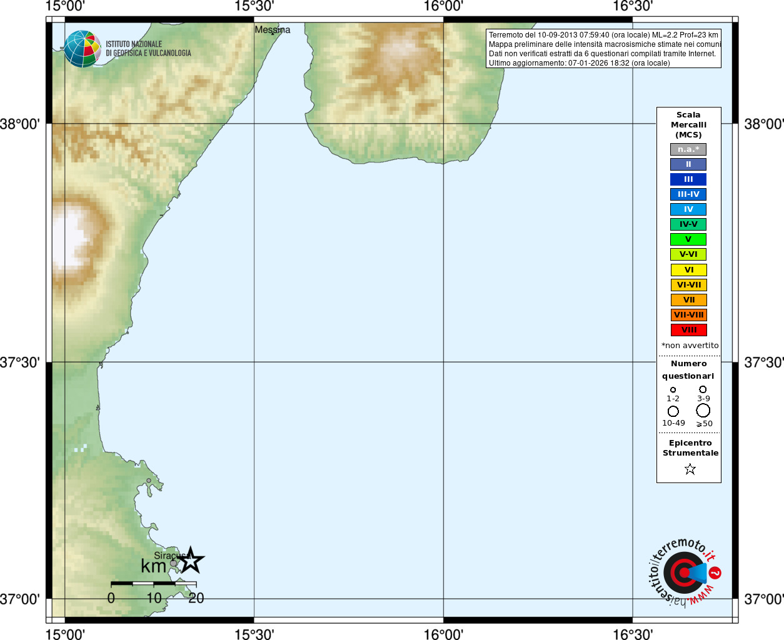Click the Siracusa city marker dot

173,563
